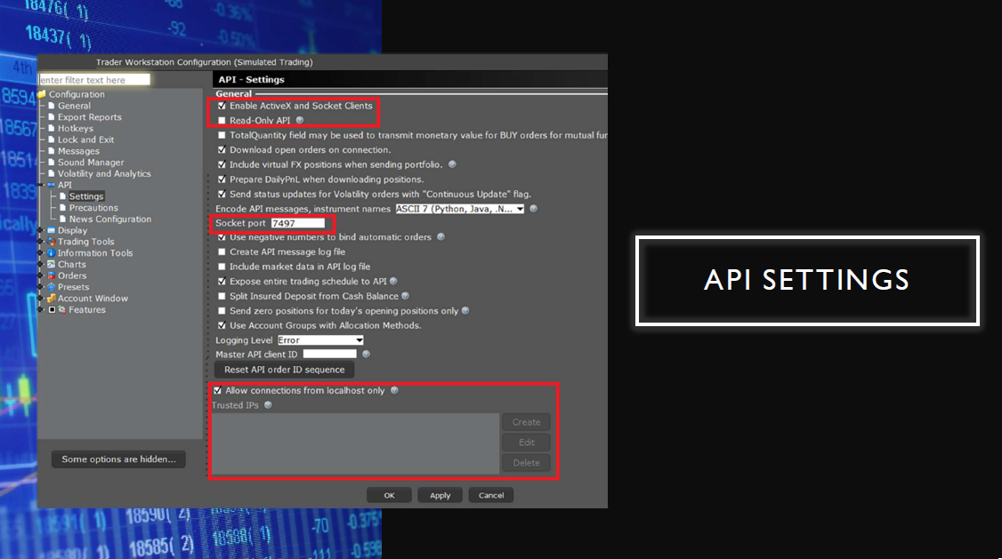
Task: Open Lock and Exit in tree
Action: [x=85, y=140]
